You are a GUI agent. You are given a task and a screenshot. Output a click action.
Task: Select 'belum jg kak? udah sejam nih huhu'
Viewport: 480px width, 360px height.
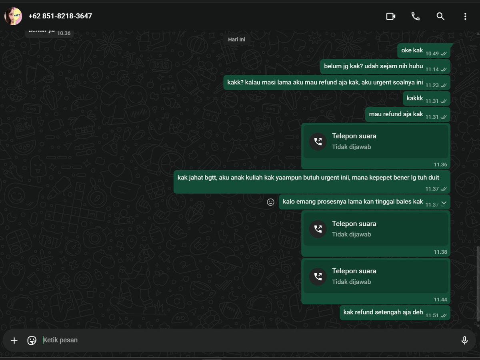[385, 67]
